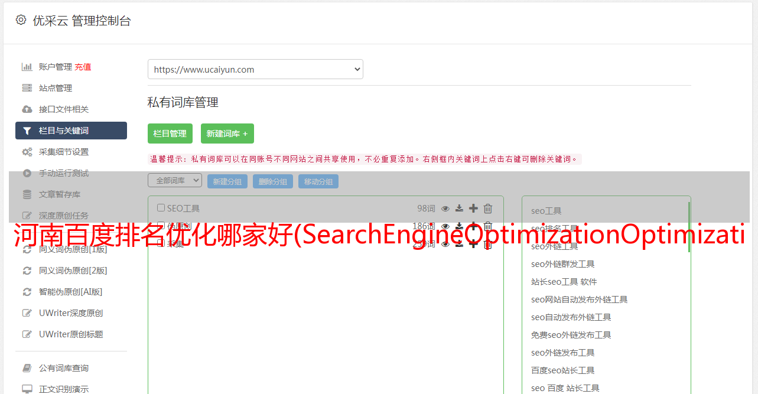Select the seo 百度 站长工具 keyword
Viewport: 758px width, 394px height.
[565, 388]
